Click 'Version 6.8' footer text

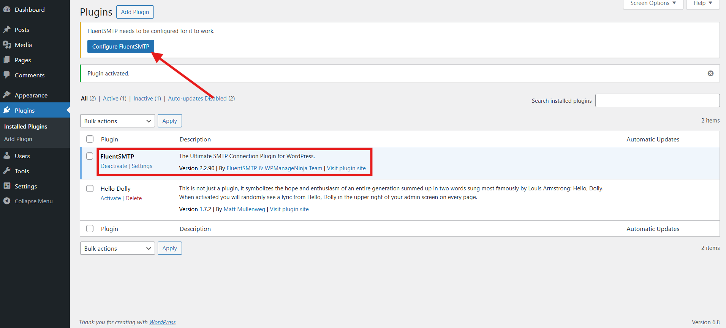click(x=706, y=322)
